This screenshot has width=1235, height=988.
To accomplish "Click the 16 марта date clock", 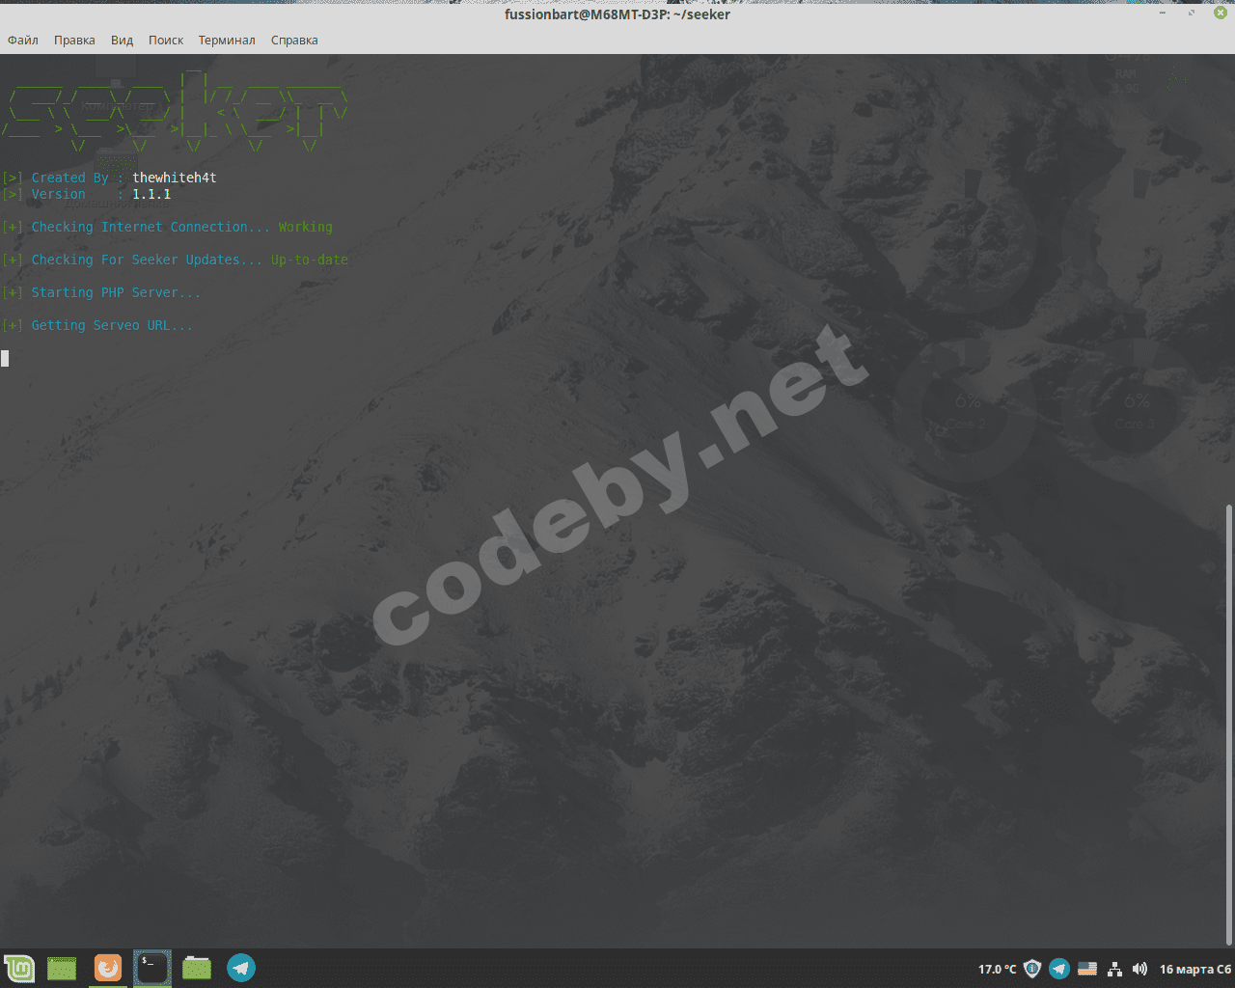I will point(1194,969).
